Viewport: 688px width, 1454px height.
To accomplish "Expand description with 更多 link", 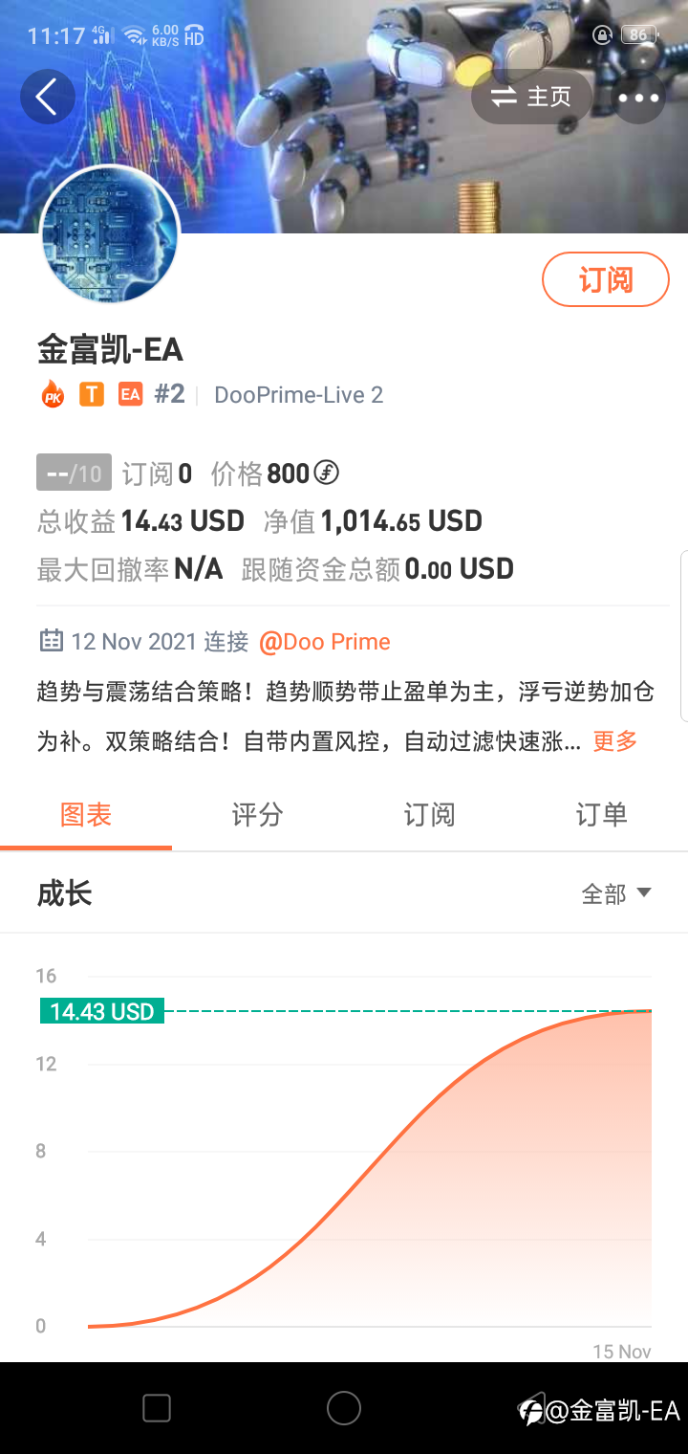I will [615, 740].
